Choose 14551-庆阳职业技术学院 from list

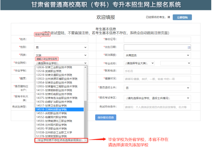(x=59, y=113)
